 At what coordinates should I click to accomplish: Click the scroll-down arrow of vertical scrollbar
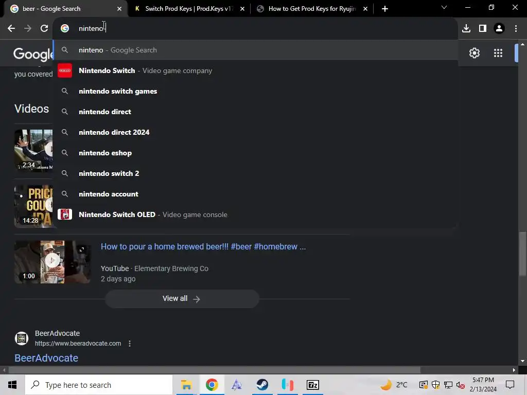coord(522,361)
